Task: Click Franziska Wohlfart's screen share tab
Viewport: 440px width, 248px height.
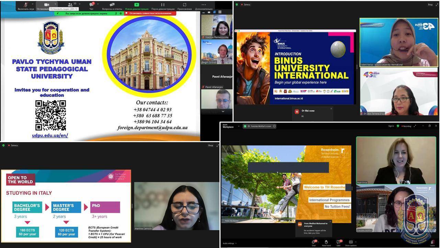Action: [x=259, y=126]
